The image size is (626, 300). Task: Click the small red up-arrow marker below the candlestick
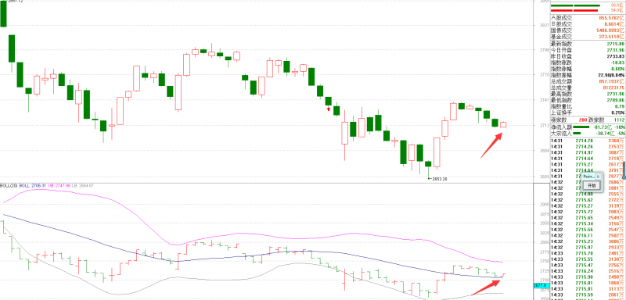coord(329,109)
